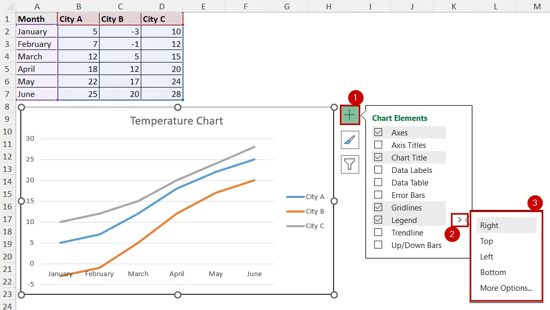Choose Right legend position

click(506, 225)
